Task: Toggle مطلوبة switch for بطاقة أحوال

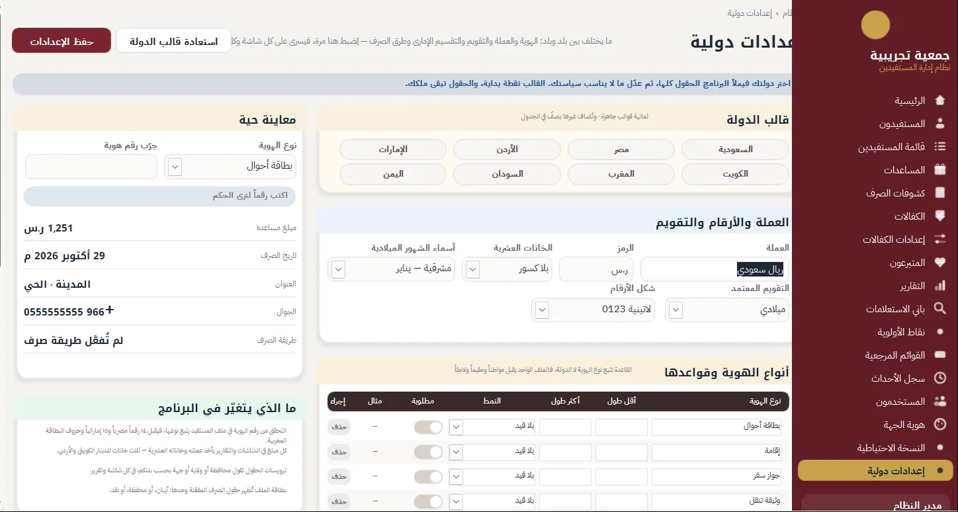Action: [428, 427]
